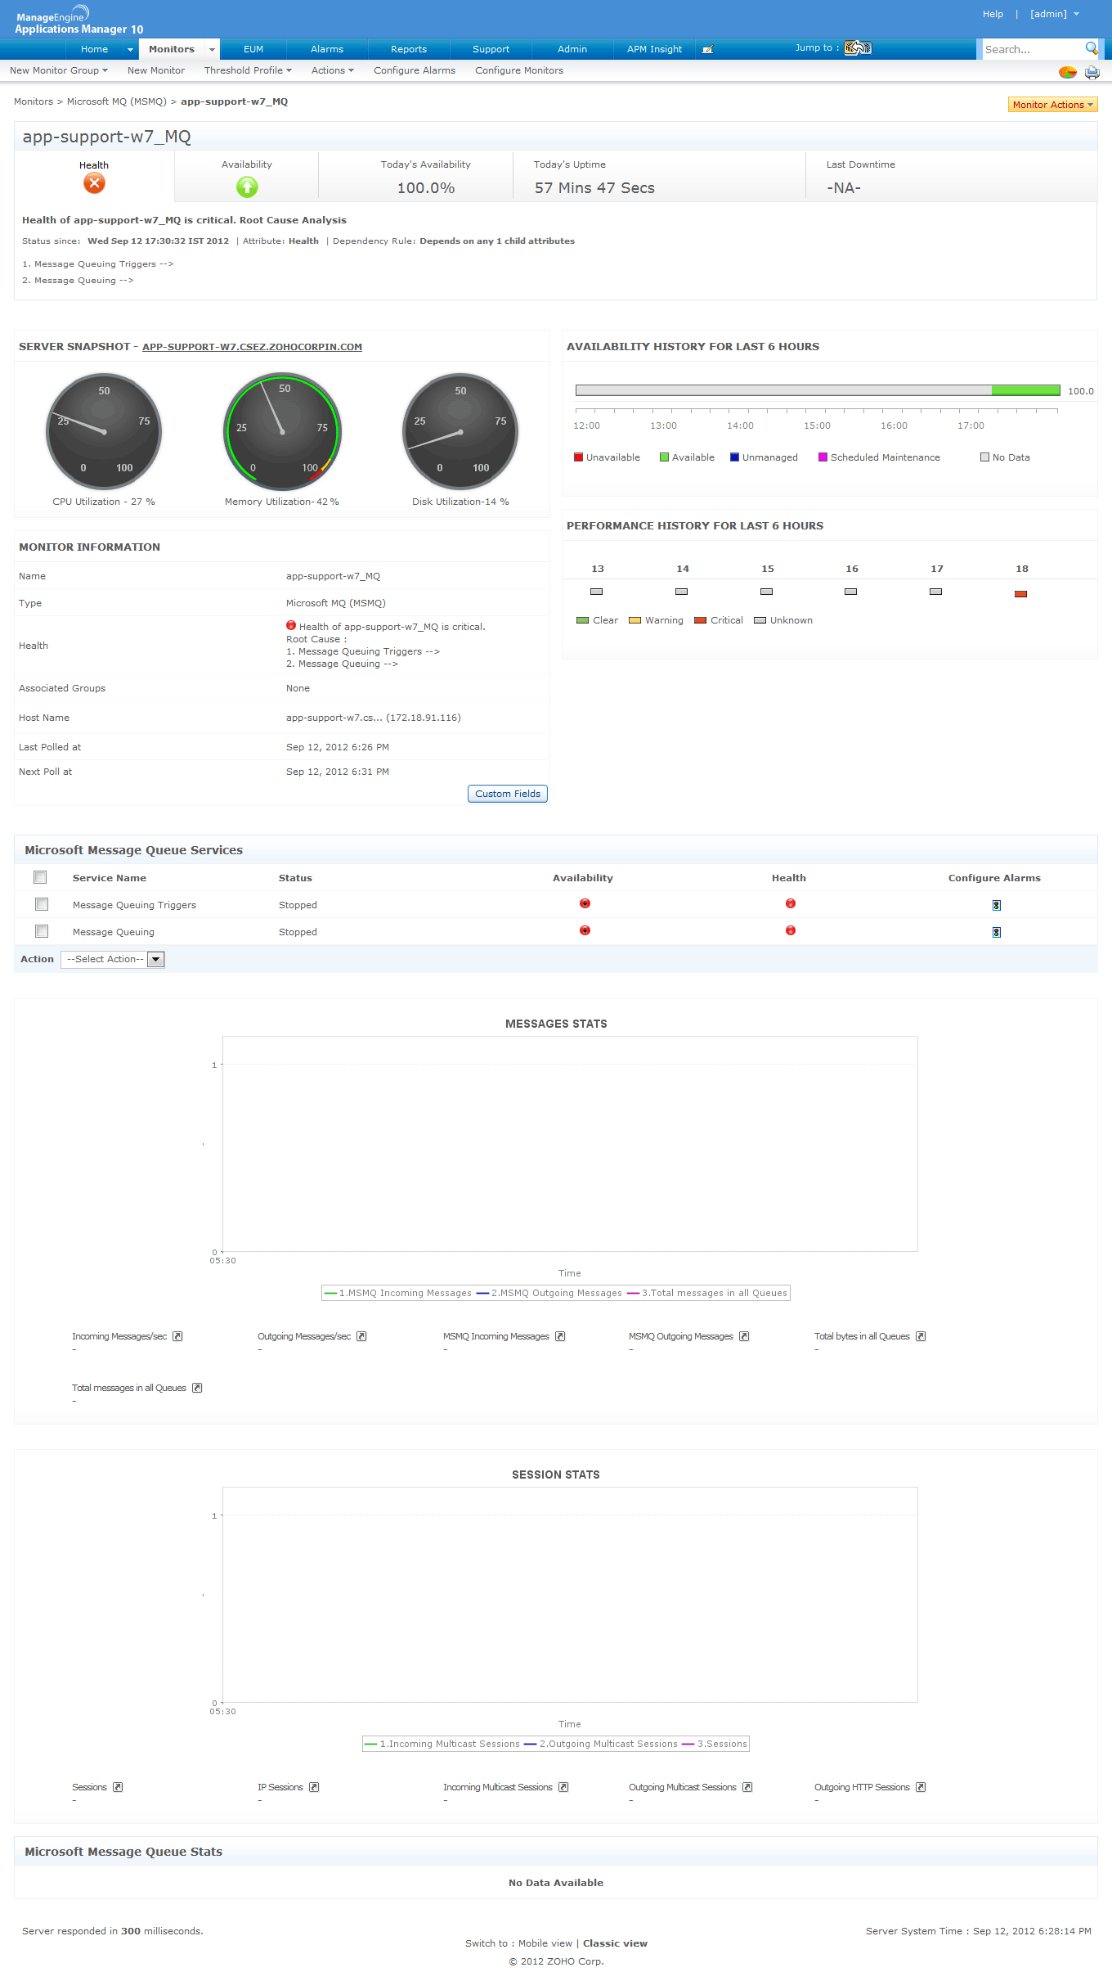Screen dimensions: 1112x1972
Task: Open Configure Alarms icon in Message Queuing row
Action: coord(996,932)
